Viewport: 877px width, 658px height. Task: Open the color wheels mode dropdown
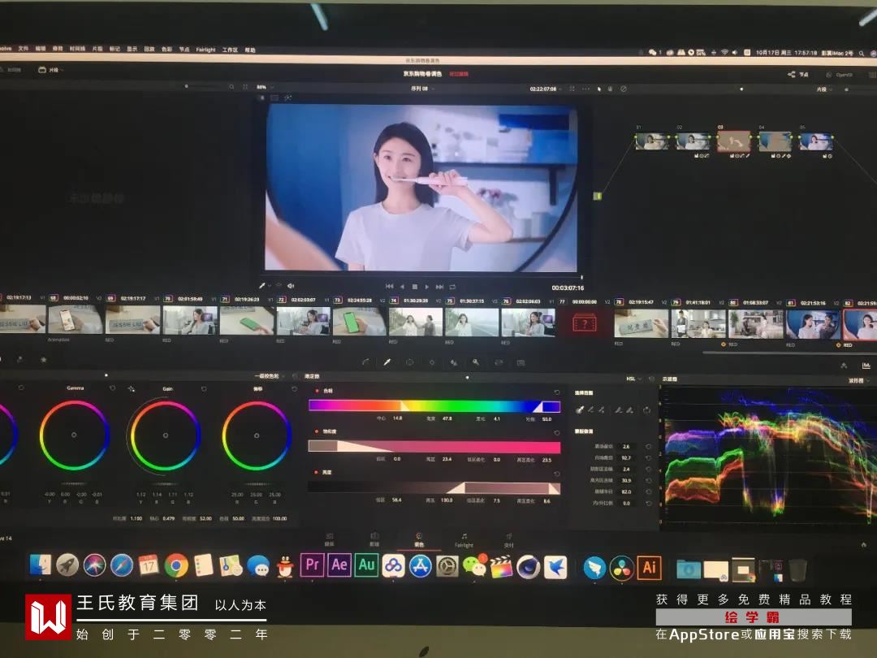pos(269,376)
